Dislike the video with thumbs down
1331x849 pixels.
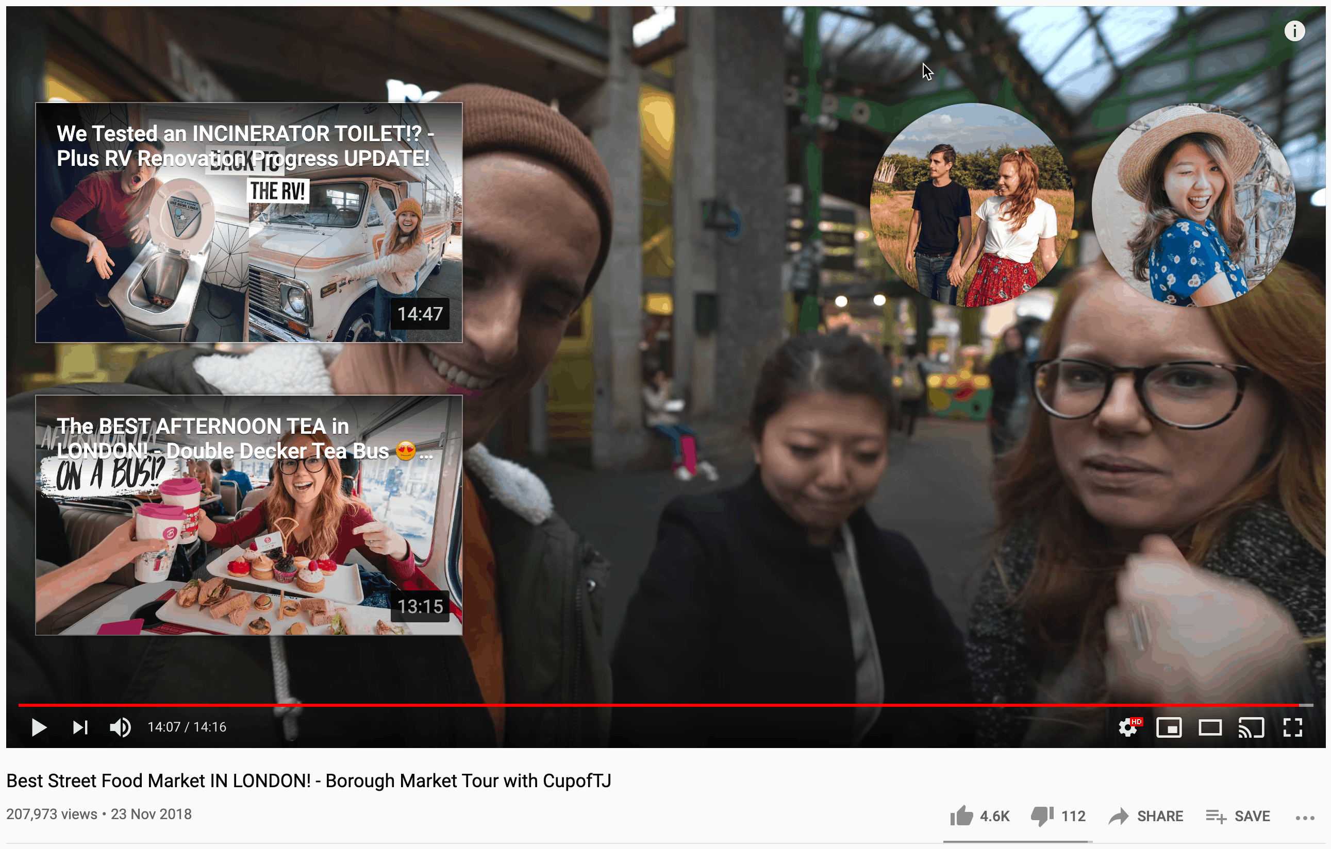pyautogui.click(x=1058, y=816)
